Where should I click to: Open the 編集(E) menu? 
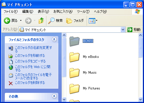(28, 12)
